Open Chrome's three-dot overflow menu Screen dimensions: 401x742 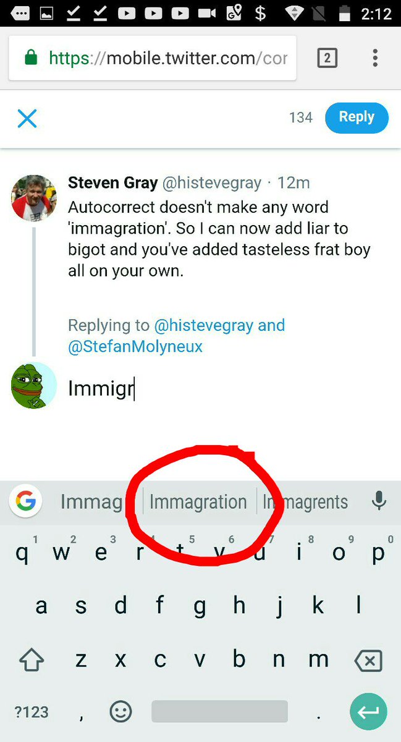coord(375,59)
